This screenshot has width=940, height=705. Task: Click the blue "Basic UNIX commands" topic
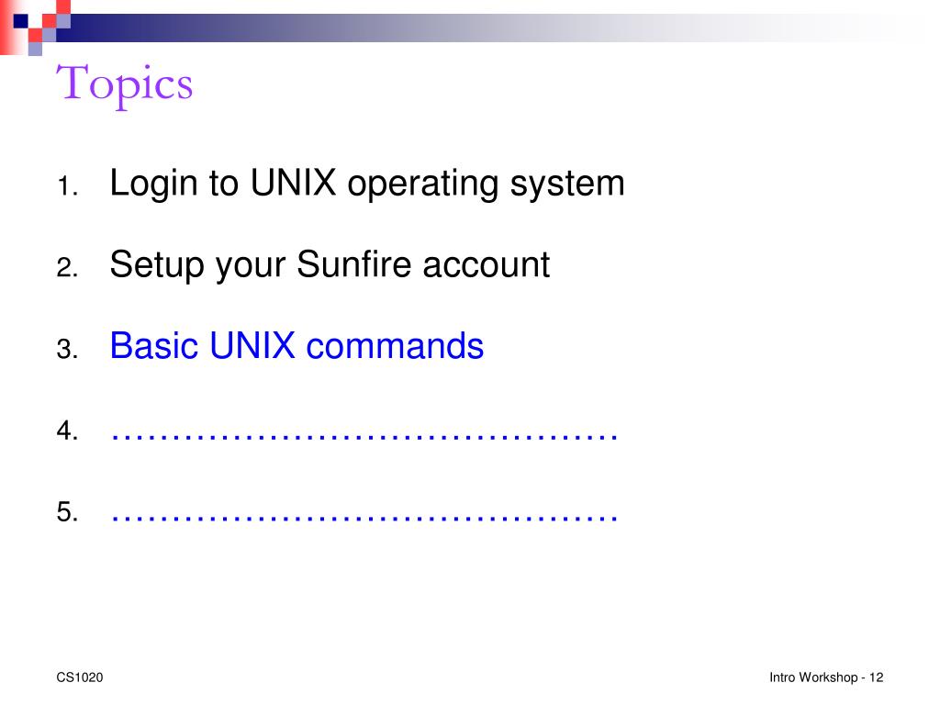click(297, 345)
